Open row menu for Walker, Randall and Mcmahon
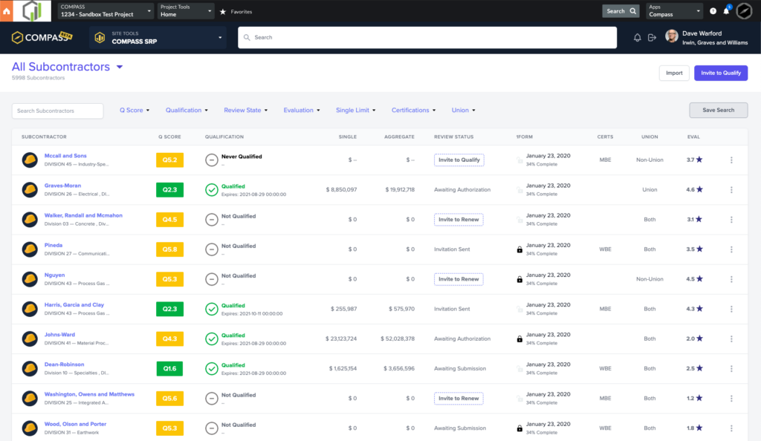761x441 pixels. pos(731,220)
